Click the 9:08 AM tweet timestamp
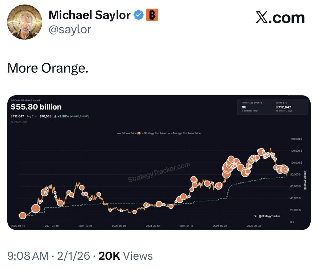 (28, 256)
